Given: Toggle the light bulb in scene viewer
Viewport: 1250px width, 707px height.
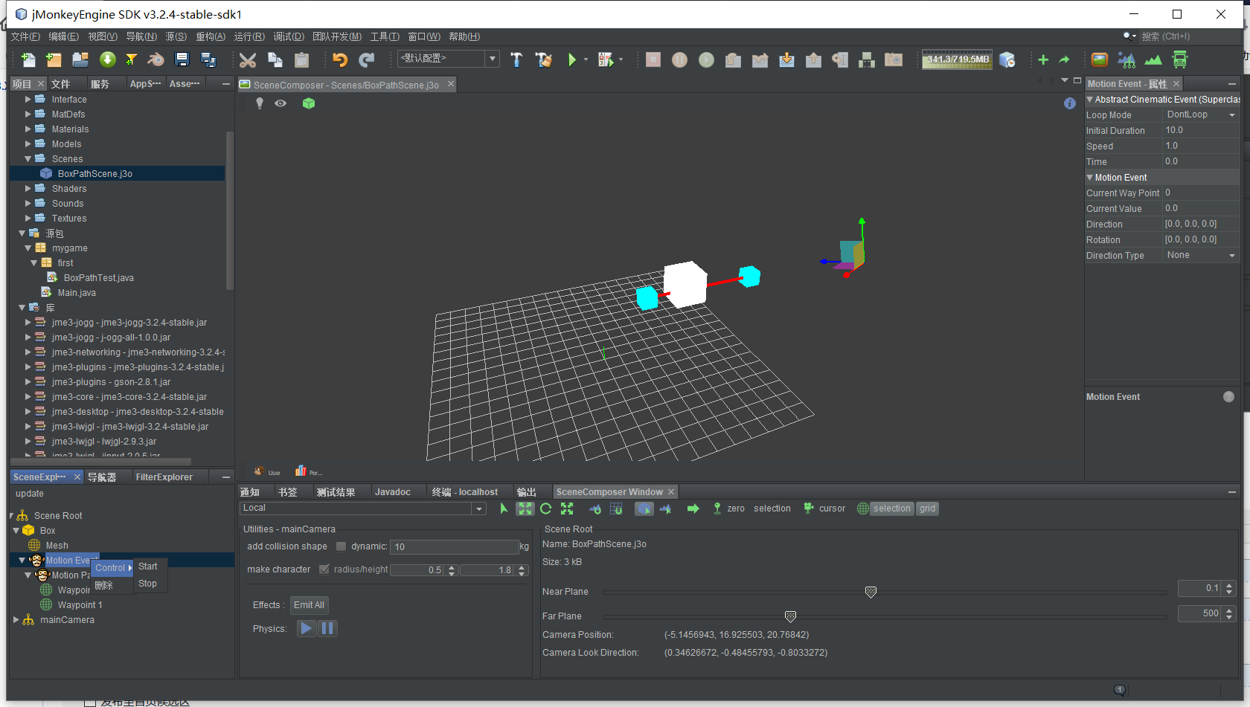Looking at the screenshot, I should (x=260, y=103).
